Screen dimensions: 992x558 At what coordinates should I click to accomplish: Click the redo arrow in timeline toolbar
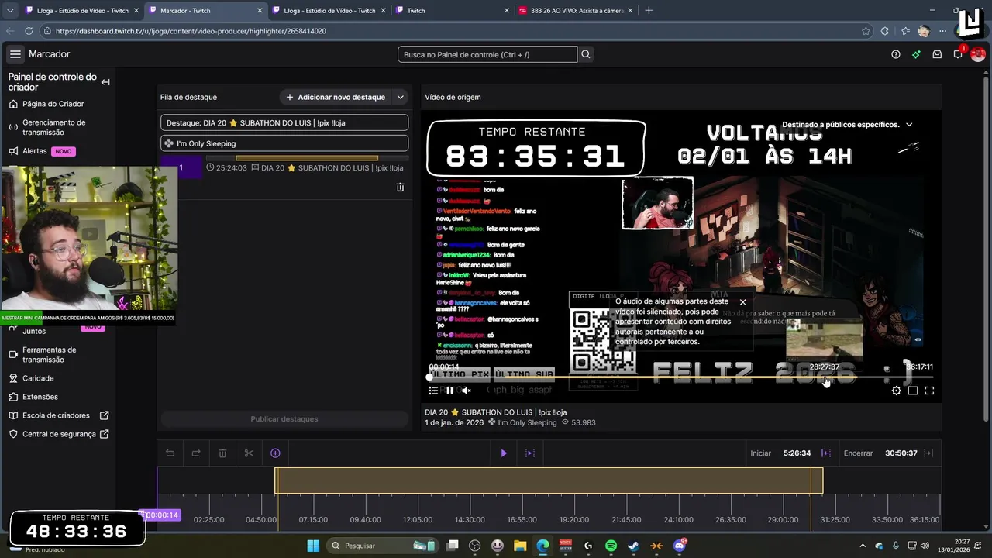pyautogui.click(x=196, y=453)
